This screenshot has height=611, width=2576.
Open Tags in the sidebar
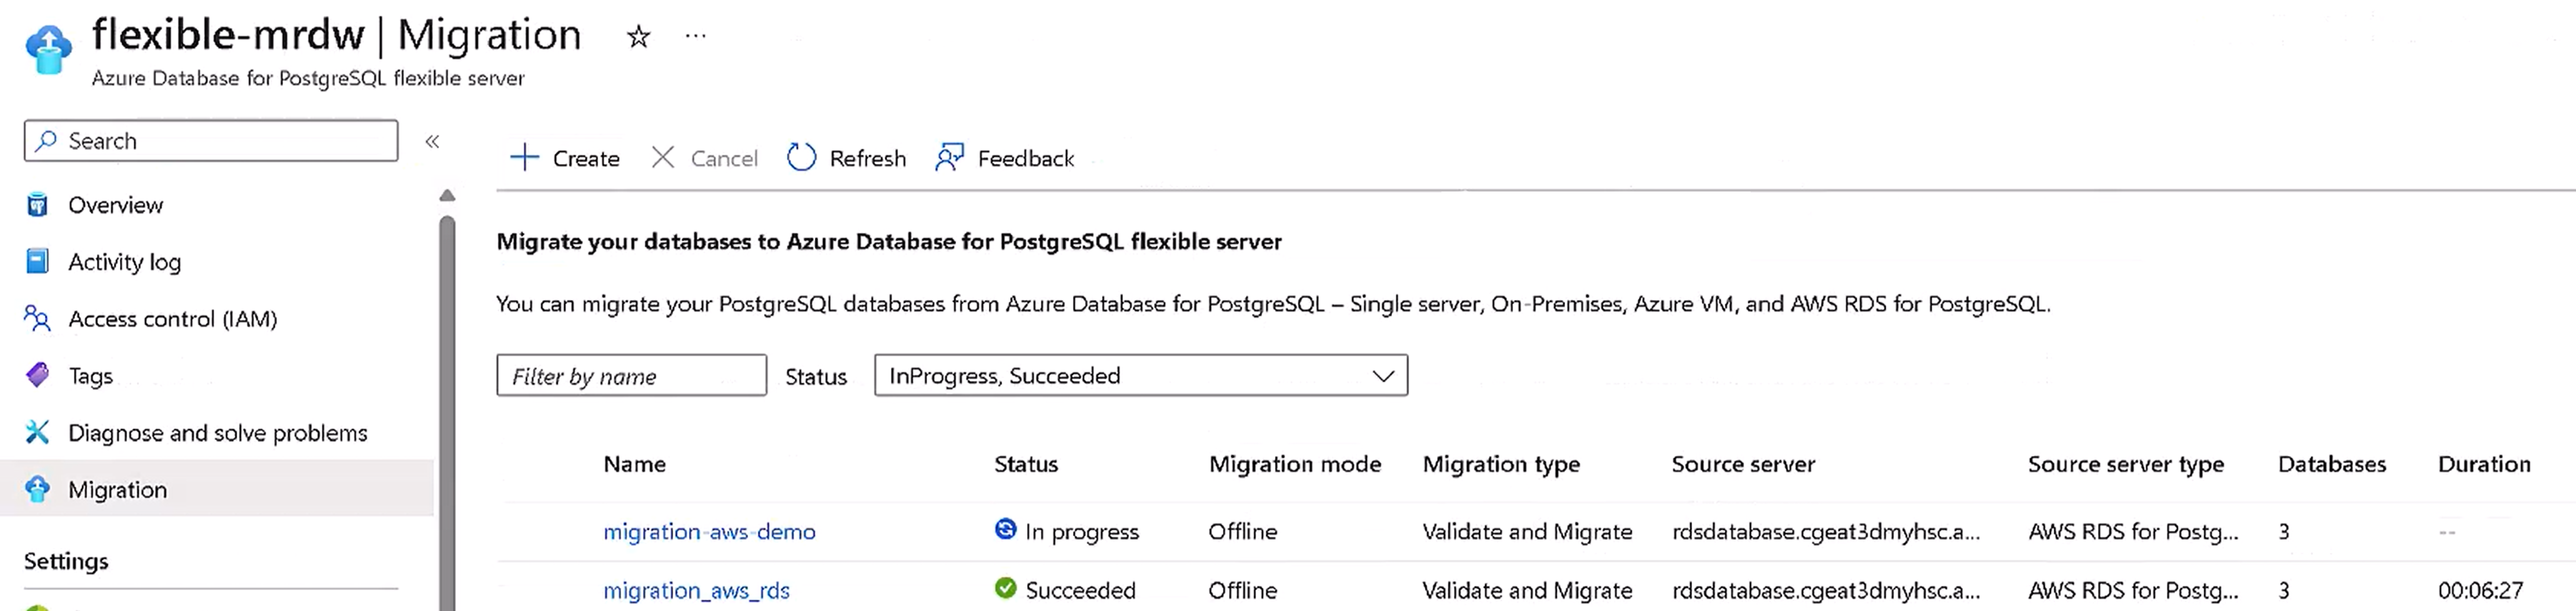point(90,376)
